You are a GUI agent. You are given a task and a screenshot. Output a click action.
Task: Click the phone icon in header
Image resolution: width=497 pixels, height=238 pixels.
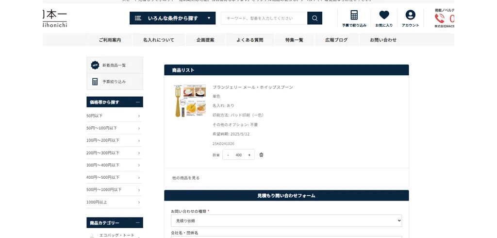440,18
